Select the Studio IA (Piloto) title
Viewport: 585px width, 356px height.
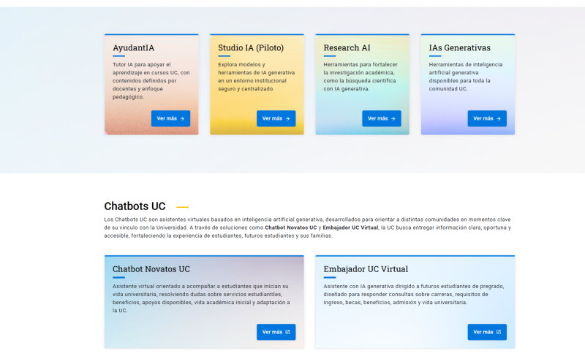(251, 47)
